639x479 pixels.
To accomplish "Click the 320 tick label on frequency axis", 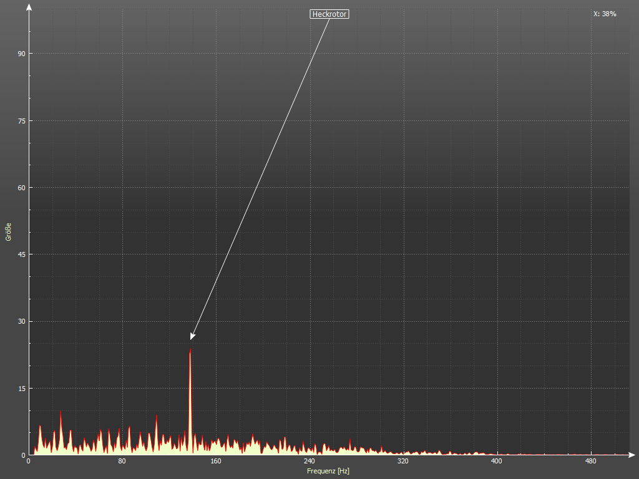I will [403, 462].
